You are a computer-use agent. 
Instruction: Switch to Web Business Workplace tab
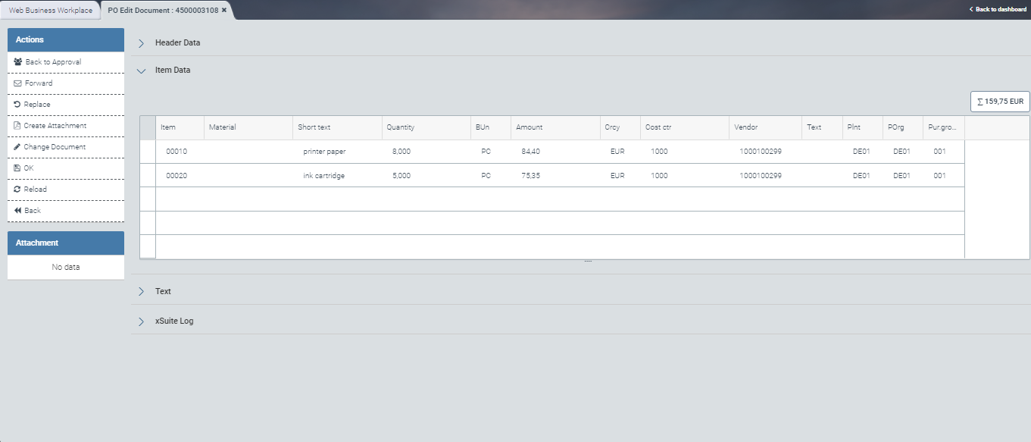(51, 11)
